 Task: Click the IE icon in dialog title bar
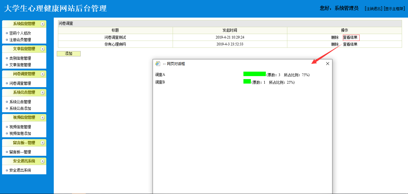158,64
